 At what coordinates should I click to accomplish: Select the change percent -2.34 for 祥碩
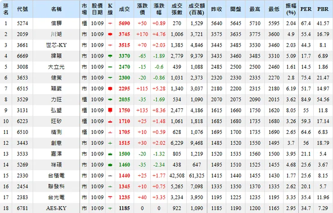click(x=159, y=165)
